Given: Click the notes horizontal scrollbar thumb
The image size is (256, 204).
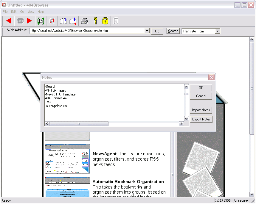Looking at the screenshot, I should point(79,124).
